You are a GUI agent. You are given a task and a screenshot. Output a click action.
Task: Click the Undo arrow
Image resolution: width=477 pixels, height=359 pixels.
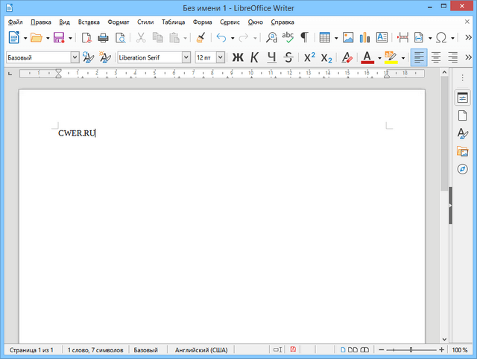pos(221,38)
